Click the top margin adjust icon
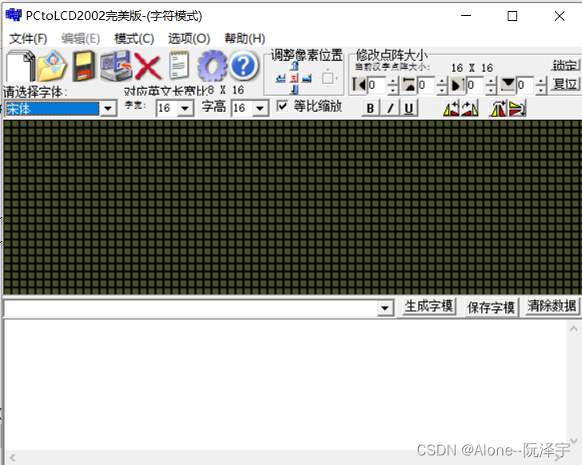The height and width of the screenshot is (465, 582). (x=409, y=85)
